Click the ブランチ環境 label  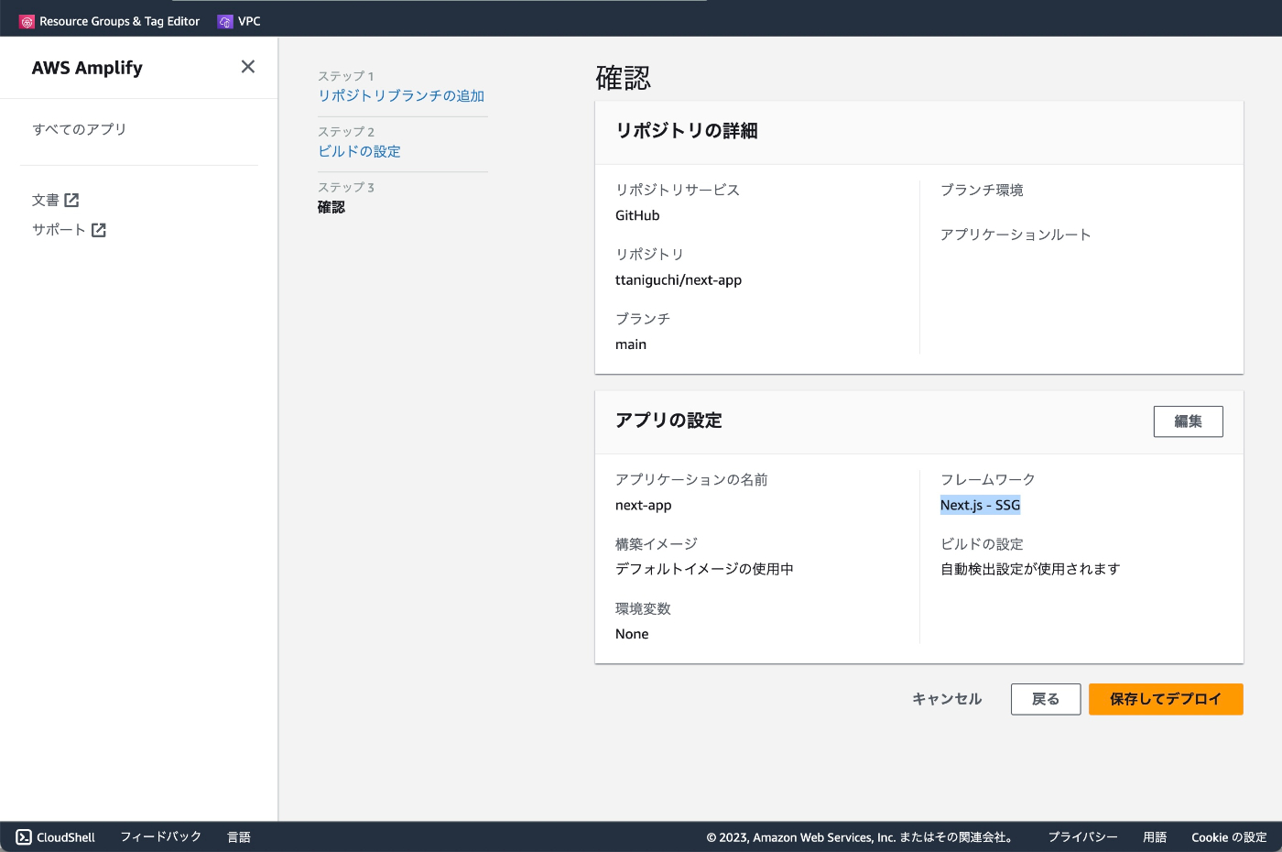(x=982, y=190)
